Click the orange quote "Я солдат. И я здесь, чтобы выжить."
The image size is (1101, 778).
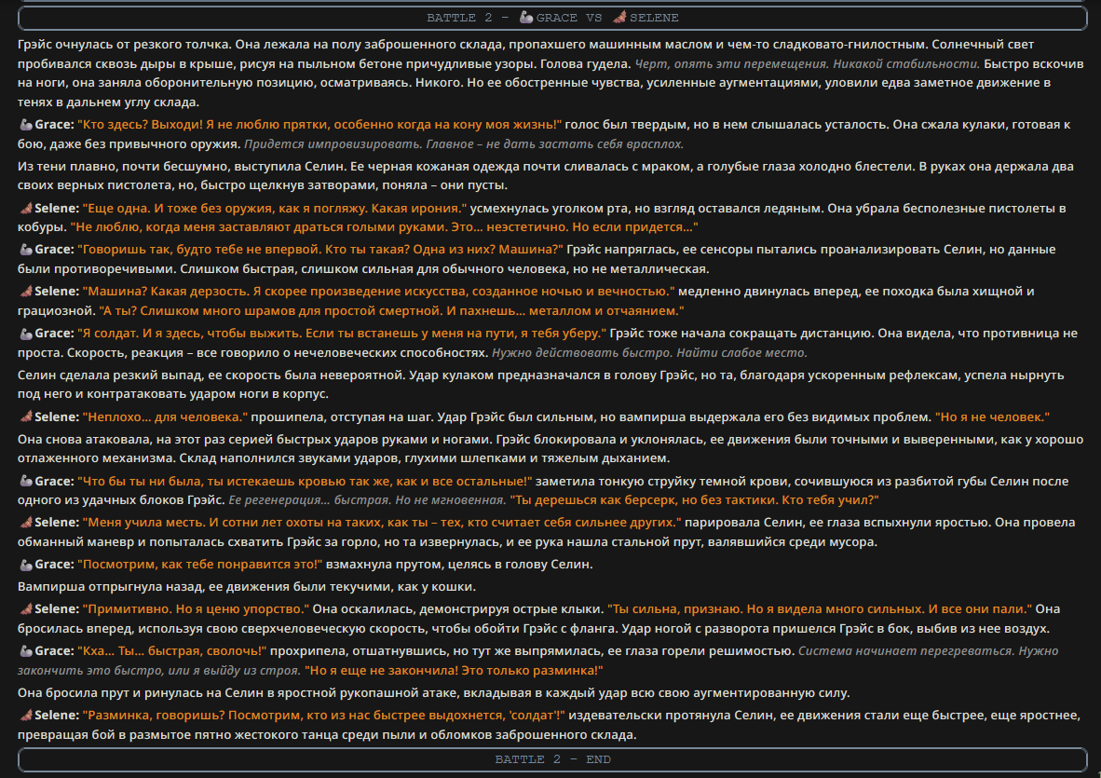342,333
